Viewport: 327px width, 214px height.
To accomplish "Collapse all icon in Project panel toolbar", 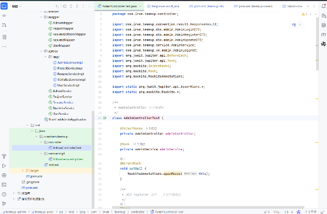I will coord(77,6).
